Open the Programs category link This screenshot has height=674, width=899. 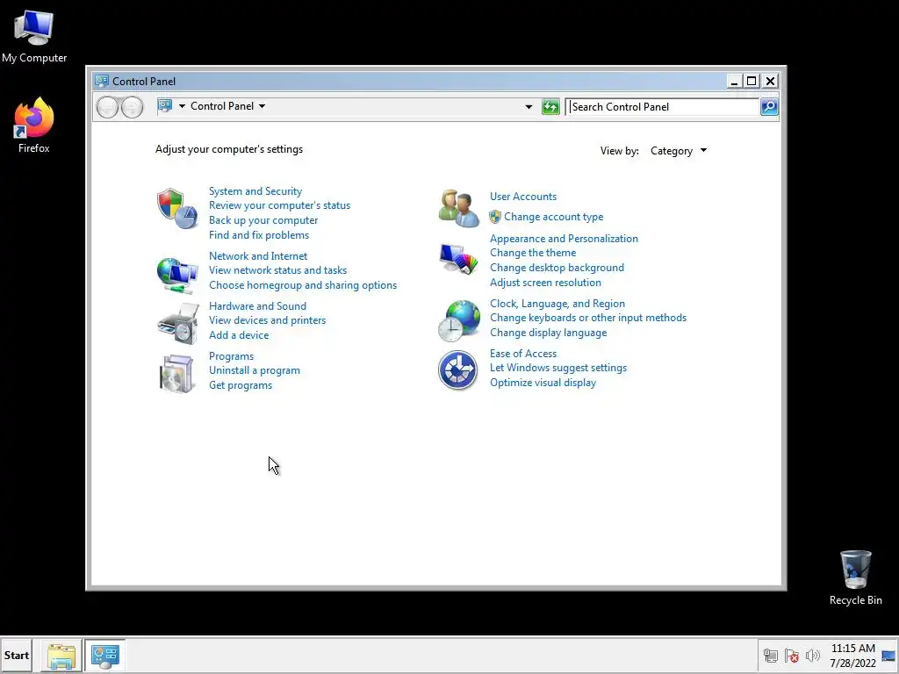[x=231, y=356]
